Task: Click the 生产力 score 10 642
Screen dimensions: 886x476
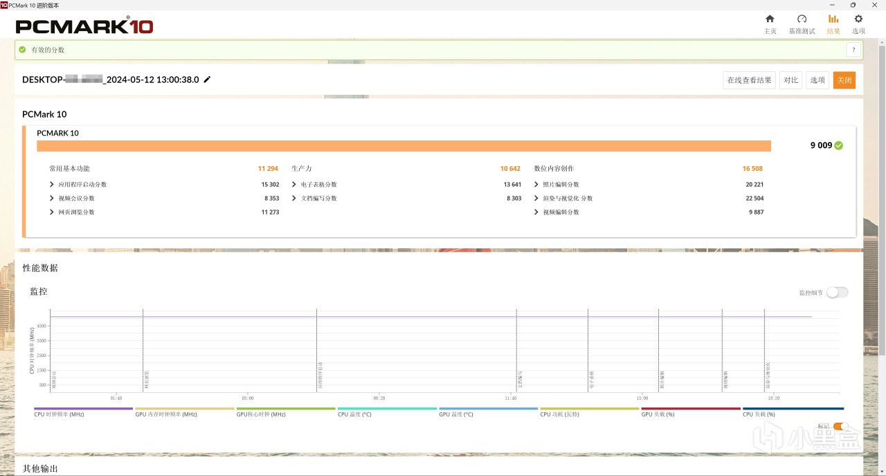Action: 510,169
